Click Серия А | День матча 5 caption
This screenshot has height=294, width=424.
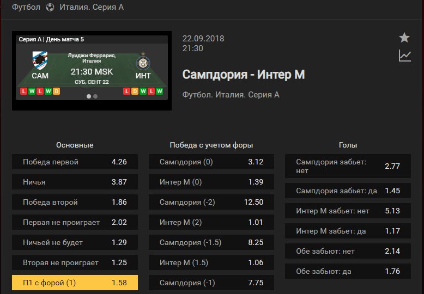51,39
